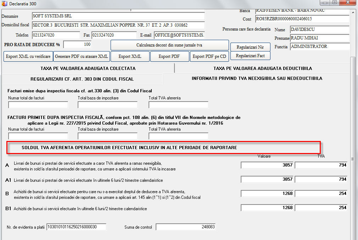The height and width of the screenshot is (240, 358).
Task: Click the row B1 TVA field
Action: click(321, 208)
